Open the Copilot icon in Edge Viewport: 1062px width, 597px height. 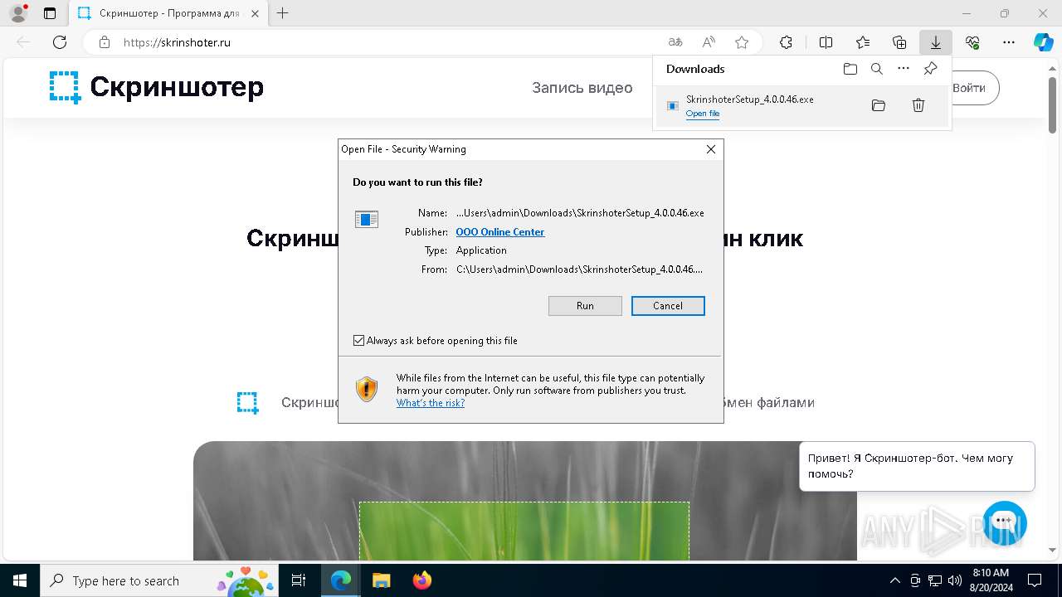point(1043,42)
